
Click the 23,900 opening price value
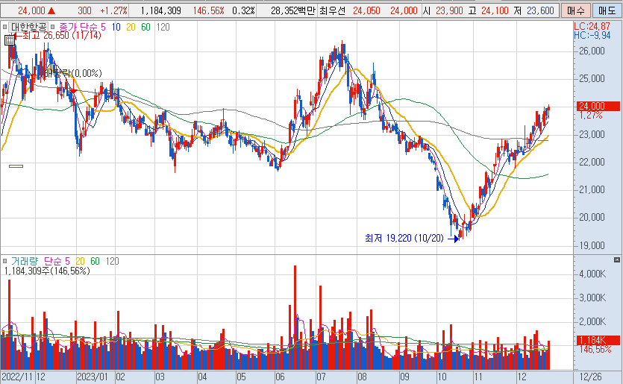tap(449, 10)
